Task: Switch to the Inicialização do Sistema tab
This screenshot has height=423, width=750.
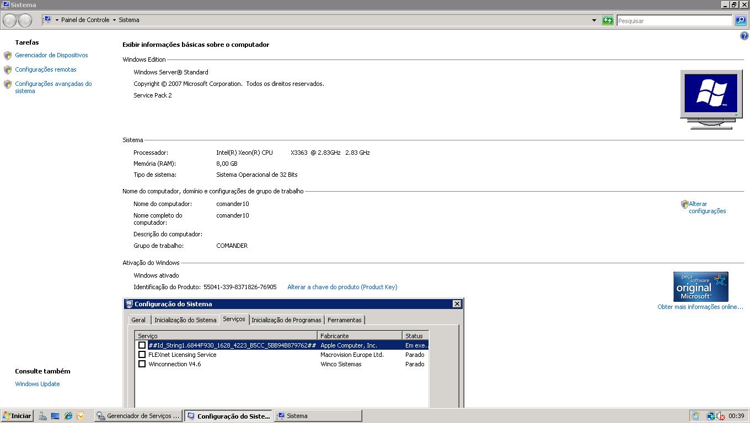Action: [185, 320]
